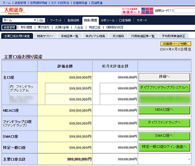Click the 特定一般口座ログイン画面へ button

click(x=164, y=147)
